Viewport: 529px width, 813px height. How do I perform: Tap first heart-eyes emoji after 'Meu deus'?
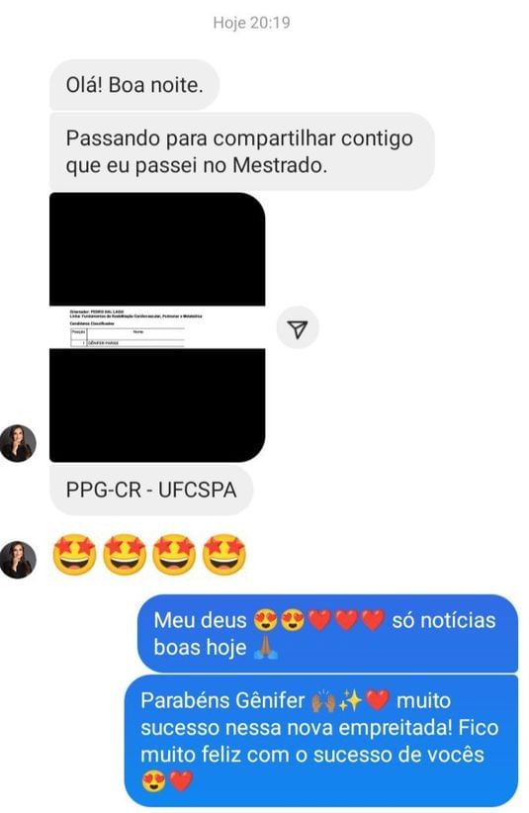pyautogui.click(x=265, y=620)
